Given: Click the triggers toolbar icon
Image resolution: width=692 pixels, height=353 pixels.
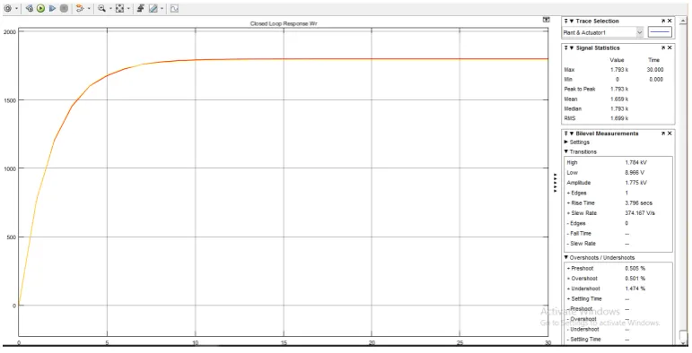Looking at the screenshot, I should tap(140, 8).
